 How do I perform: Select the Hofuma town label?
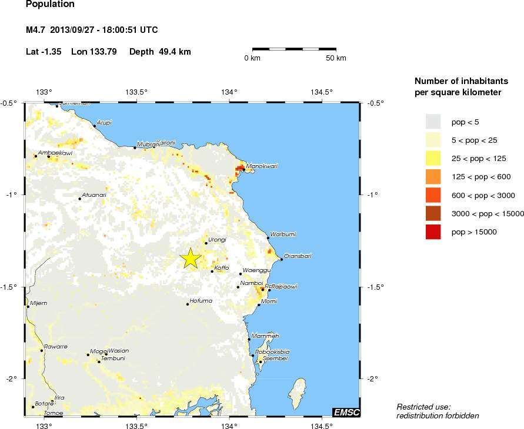coord(201,301)
